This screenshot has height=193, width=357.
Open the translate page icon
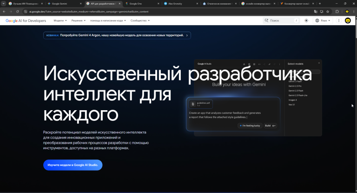316,11
